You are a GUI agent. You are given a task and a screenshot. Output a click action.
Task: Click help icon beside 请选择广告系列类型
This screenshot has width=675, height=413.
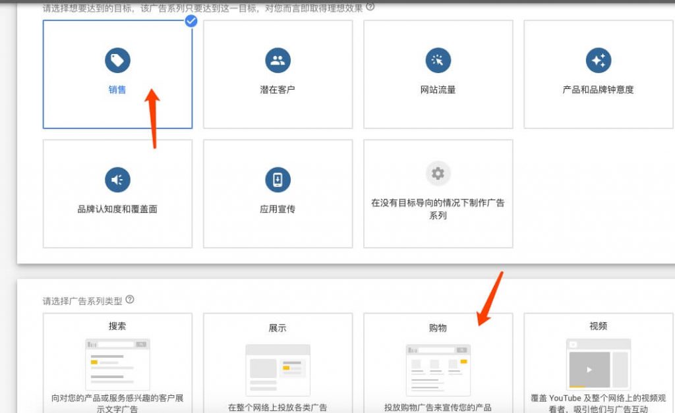[130, 300]
